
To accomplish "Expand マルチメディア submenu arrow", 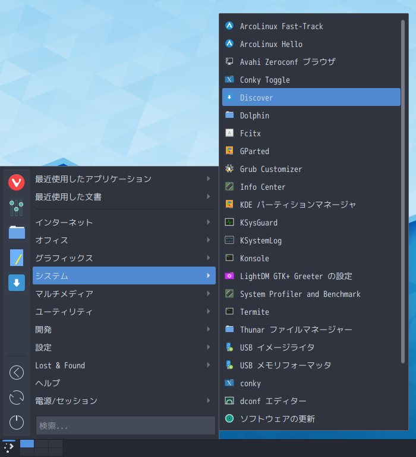I will click(x=209, y=293).
